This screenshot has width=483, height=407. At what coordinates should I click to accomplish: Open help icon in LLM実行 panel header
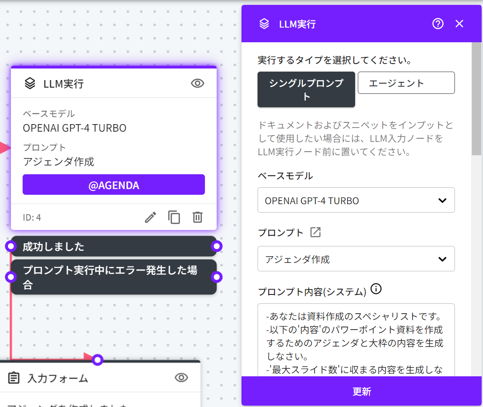[x=438, y=24]
